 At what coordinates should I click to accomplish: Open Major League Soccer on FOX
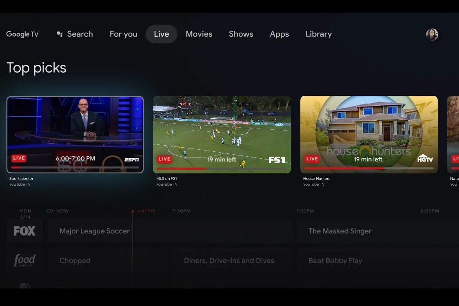click(171, 231)
